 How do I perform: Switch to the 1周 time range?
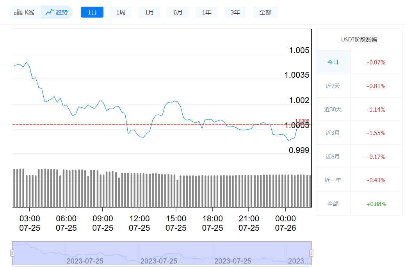click(121, 12)
